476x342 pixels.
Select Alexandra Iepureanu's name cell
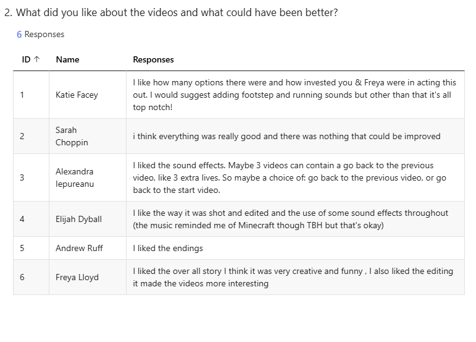88,177
